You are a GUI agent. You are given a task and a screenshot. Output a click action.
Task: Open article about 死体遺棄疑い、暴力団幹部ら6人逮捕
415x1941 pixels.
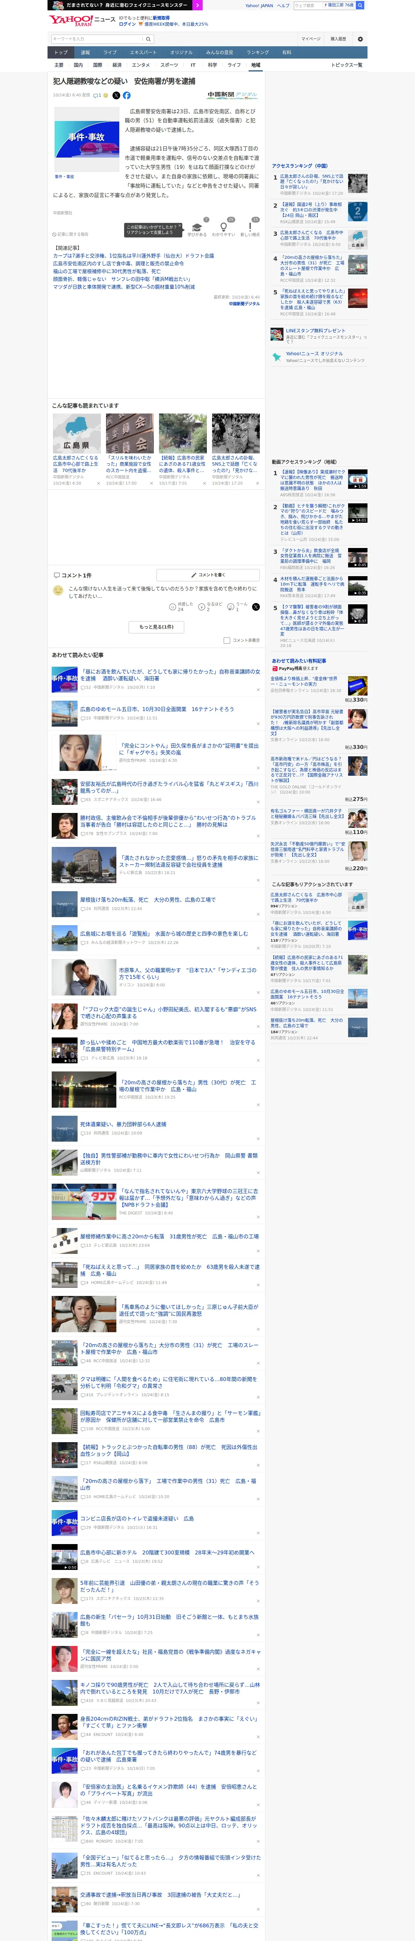click(123, 1124)
